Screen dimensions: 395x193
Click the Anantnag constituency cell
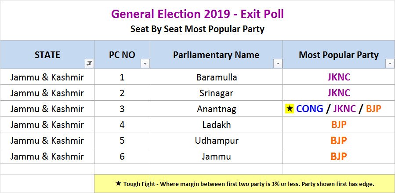coord(216,109)
